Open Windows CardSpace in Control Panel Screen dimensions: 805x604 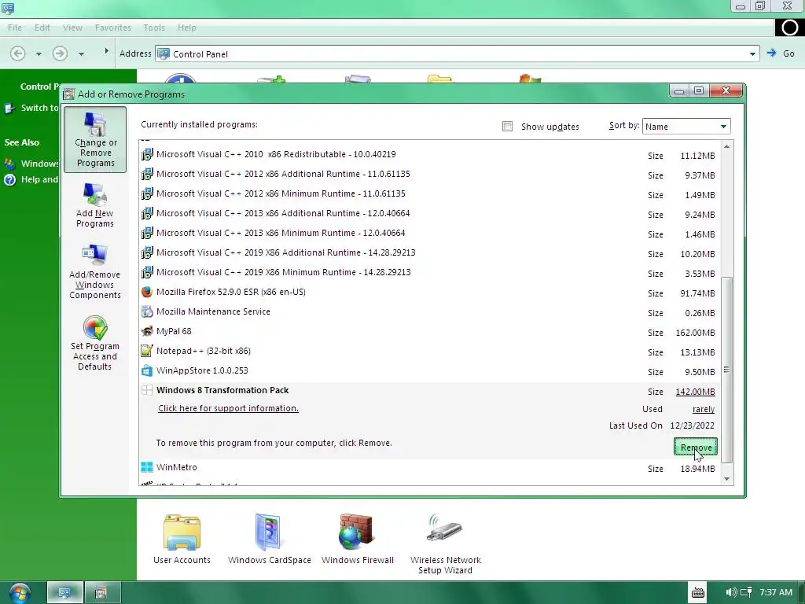(x=270, y=540)
